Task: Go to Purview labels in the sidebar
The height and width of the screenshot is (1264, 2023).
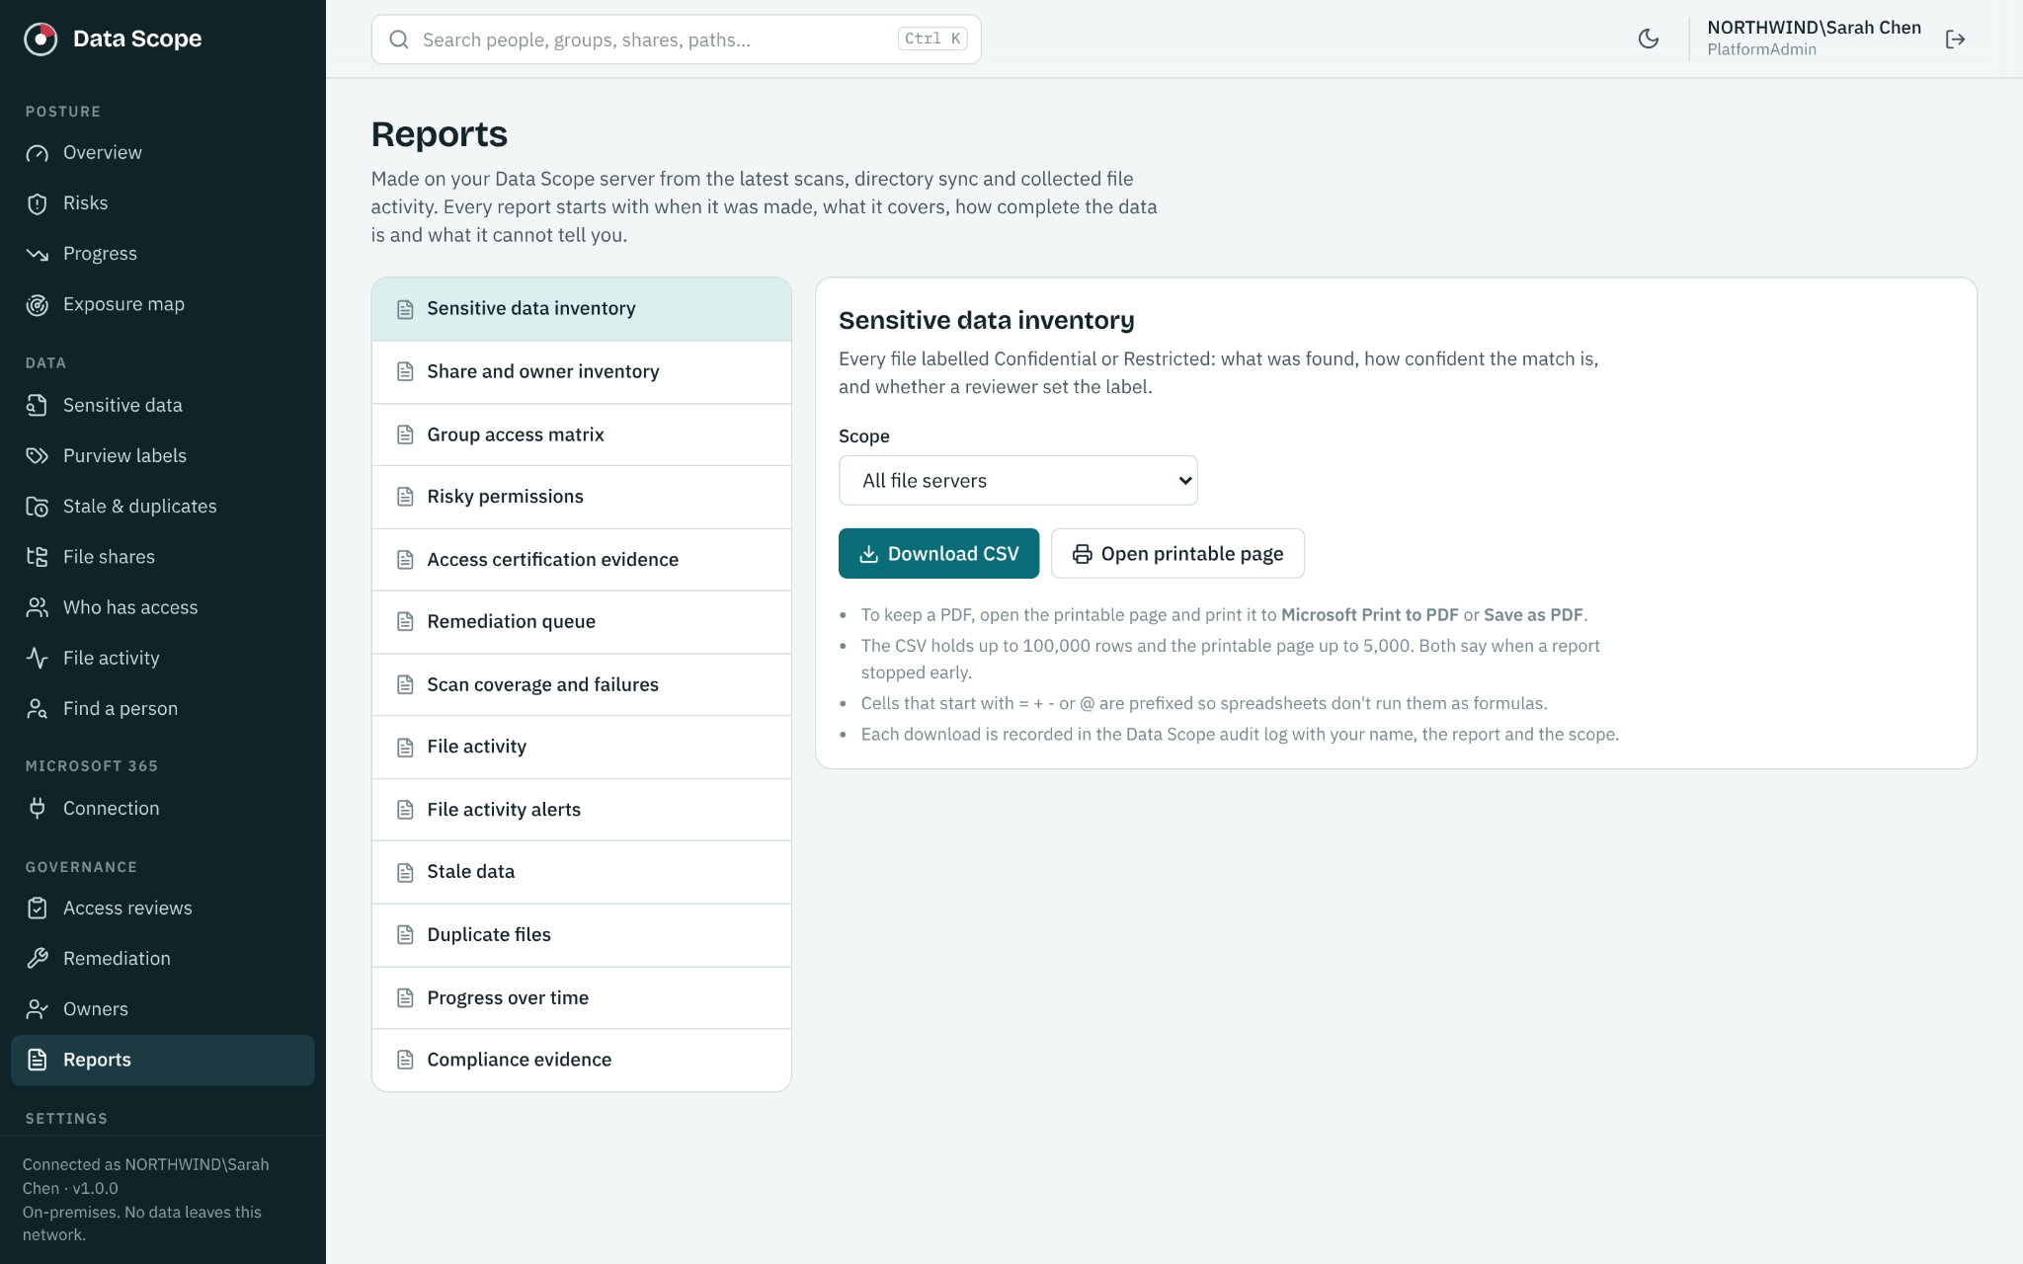Action: (x=162, y=455)
